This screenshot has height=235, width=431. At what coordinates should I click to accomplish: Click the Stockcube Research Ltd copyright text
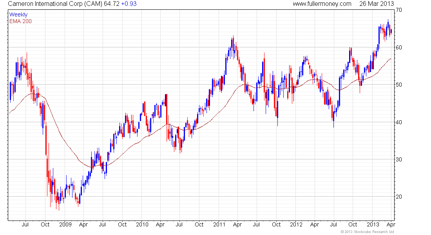[367, 232]
